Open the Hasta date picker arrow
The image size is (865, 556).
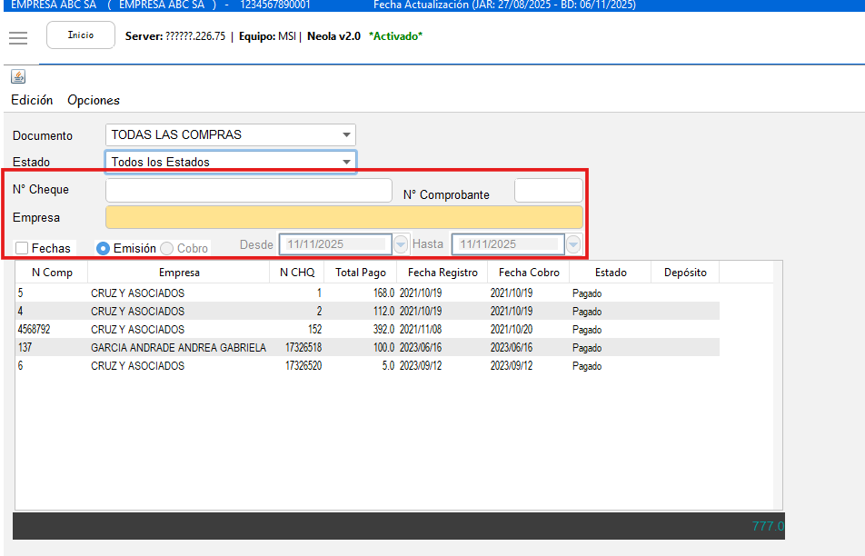pyautogui.click(x=573, y=245)
